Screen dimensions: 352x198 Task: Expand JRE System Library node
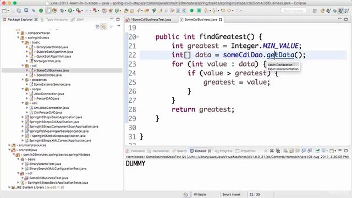click(x=9, y=187)
